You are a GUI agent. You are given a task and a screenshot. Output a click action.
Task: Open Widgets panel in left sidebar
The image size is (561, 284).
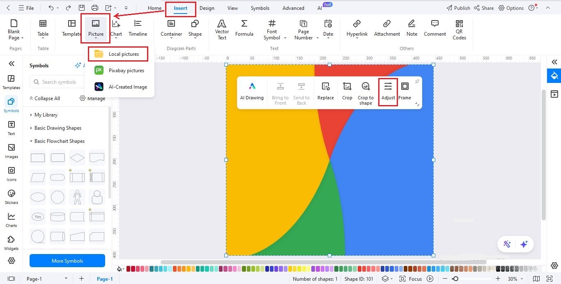tap(11, 243)
